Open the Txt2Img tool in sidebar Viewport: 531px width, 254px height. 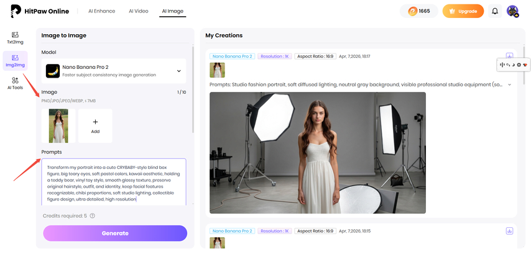(15, 38)
